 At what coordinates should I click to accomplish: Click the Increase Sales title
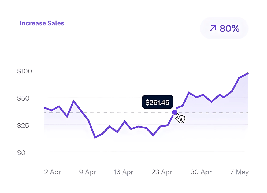point(42,23)
